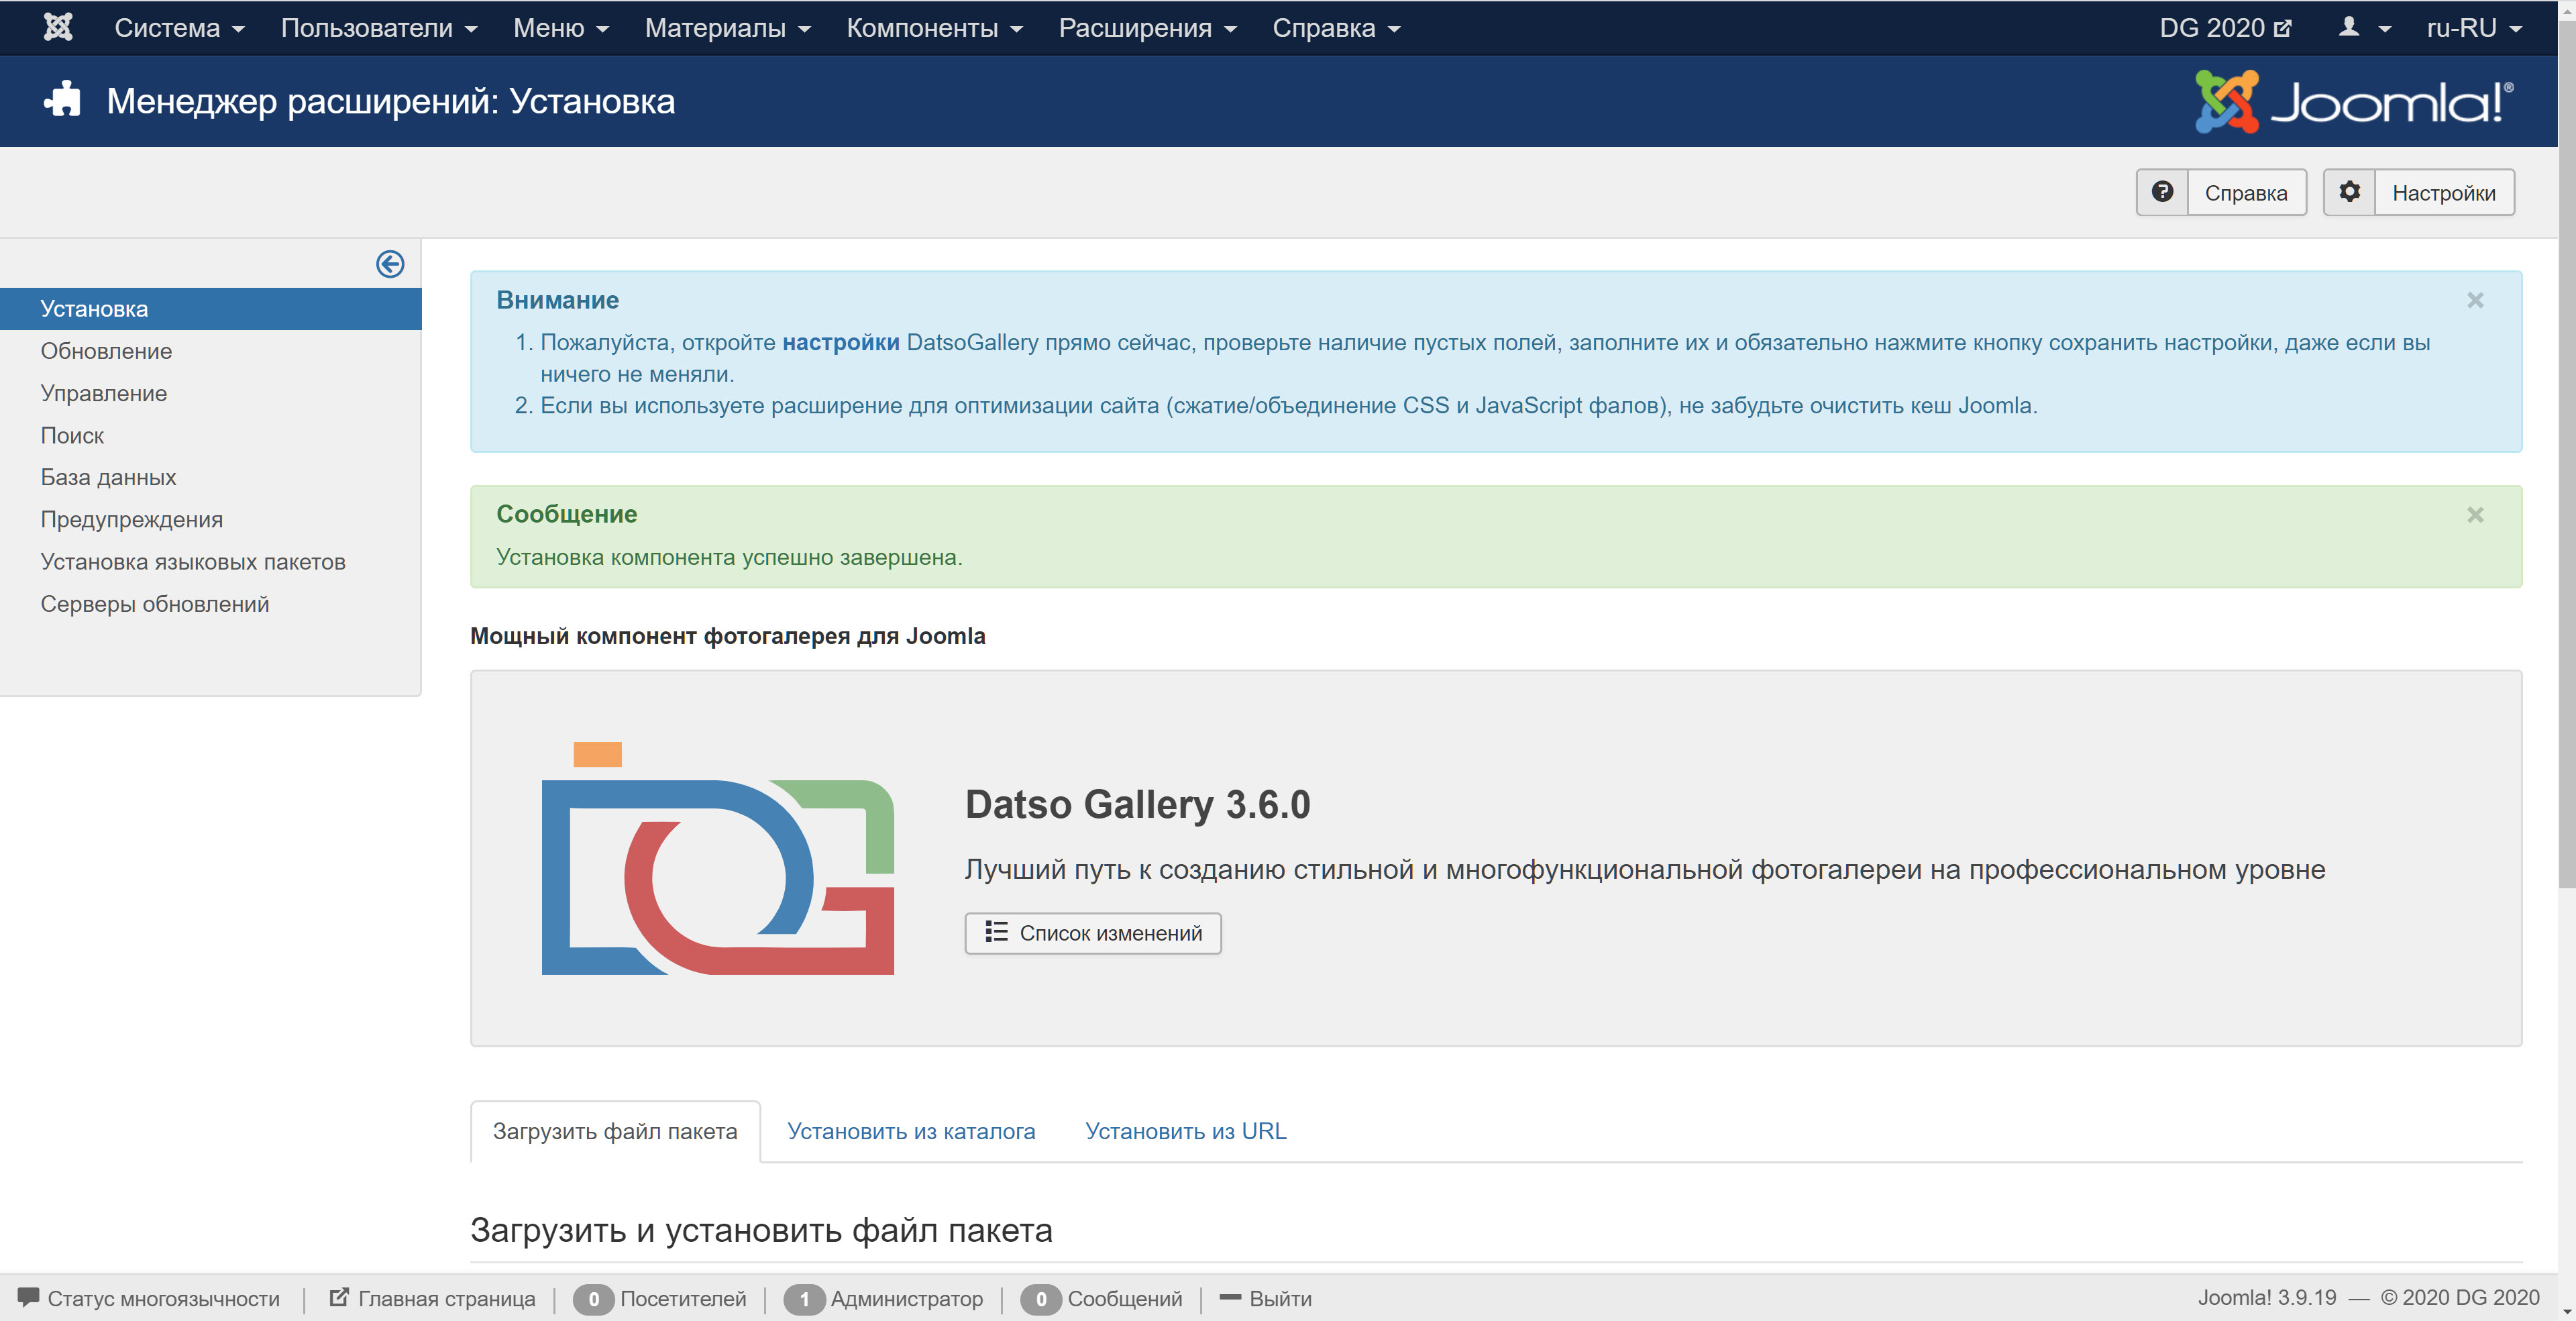The image size is (2576, 1321).
Task: Expand the Справка menu in top bar
Action: tap(1336, 27)
